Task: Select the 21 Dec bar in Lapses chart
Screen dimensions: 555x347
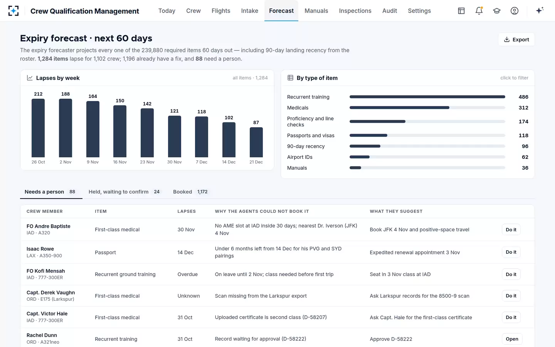Action: [256, 142]
